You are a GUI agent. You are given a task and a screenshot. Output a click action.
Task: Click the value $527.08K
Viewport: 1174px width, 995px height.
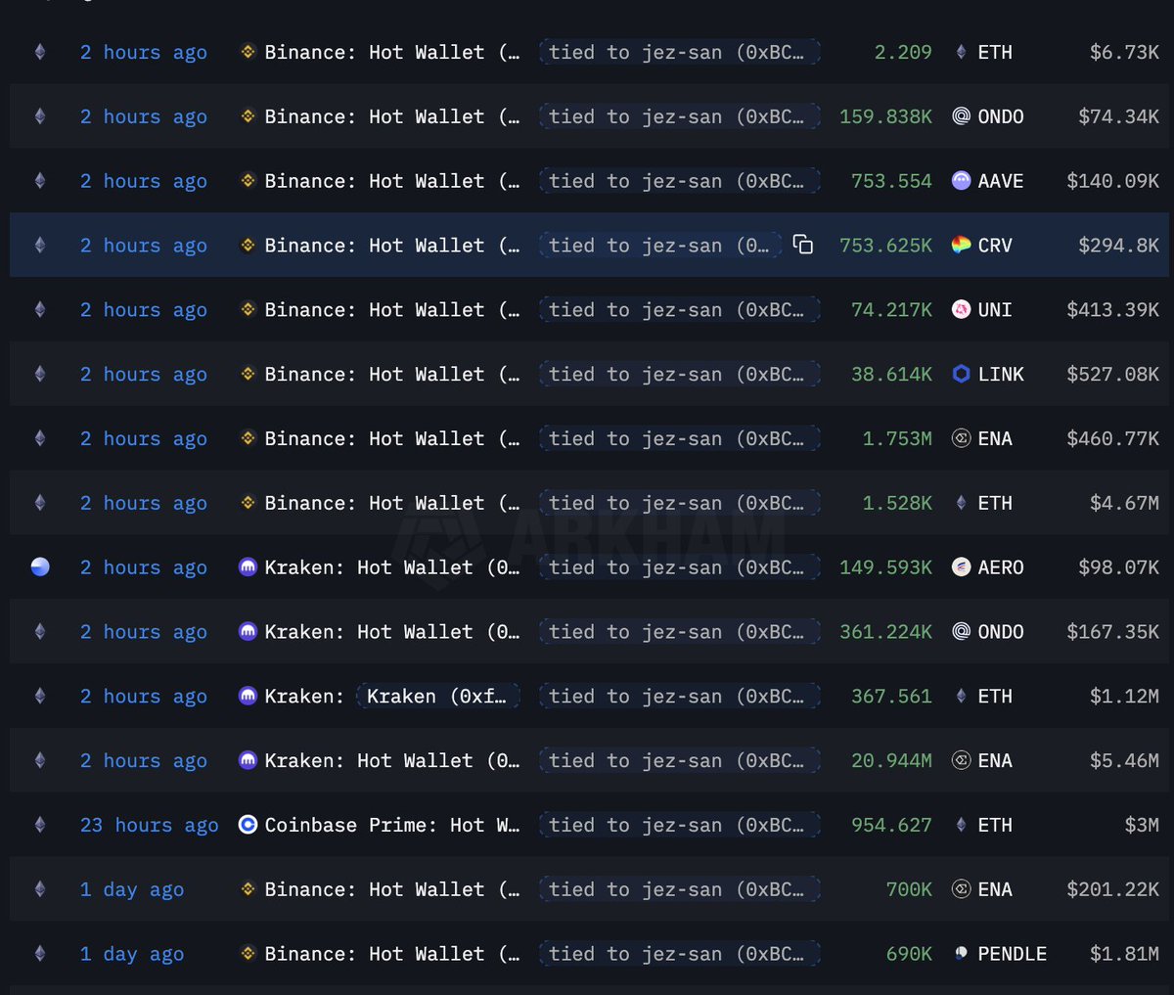1113,374
